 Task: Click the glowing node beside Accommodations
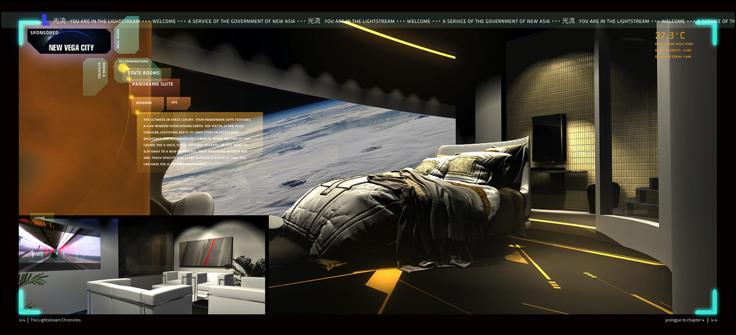pos(122,68)
